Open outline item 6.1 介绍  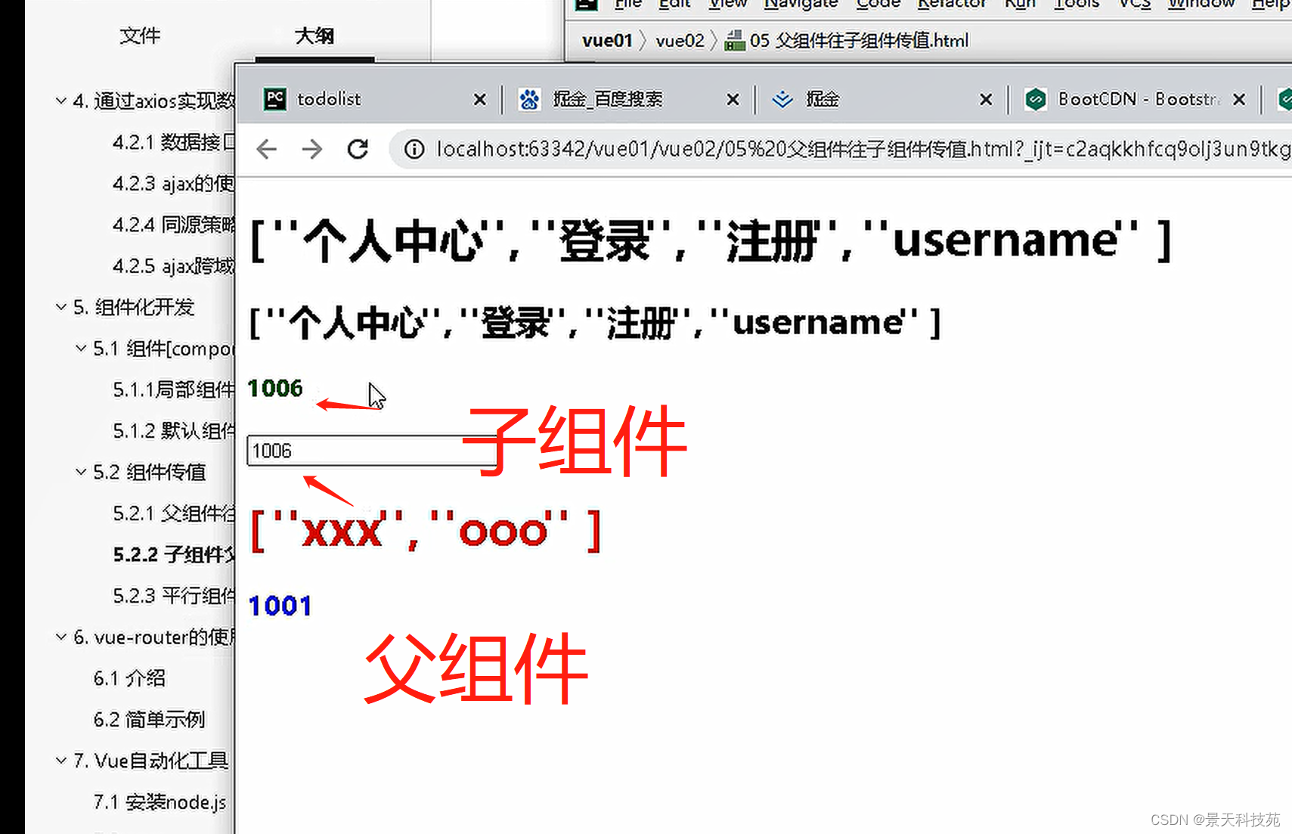[x=129, y=678]
